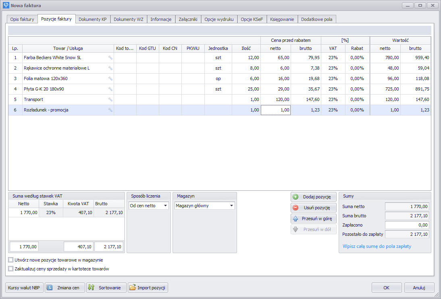
Task: Confirm the invoice with the OK button
Action: (386, 288)
